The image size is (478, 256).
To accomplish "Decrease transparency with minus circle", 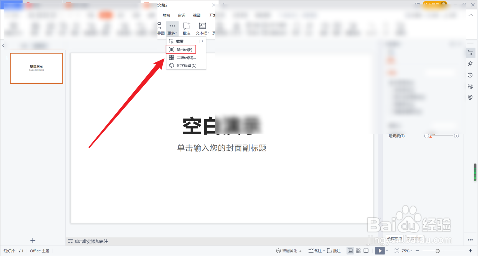I will click(x=426, y=136).
